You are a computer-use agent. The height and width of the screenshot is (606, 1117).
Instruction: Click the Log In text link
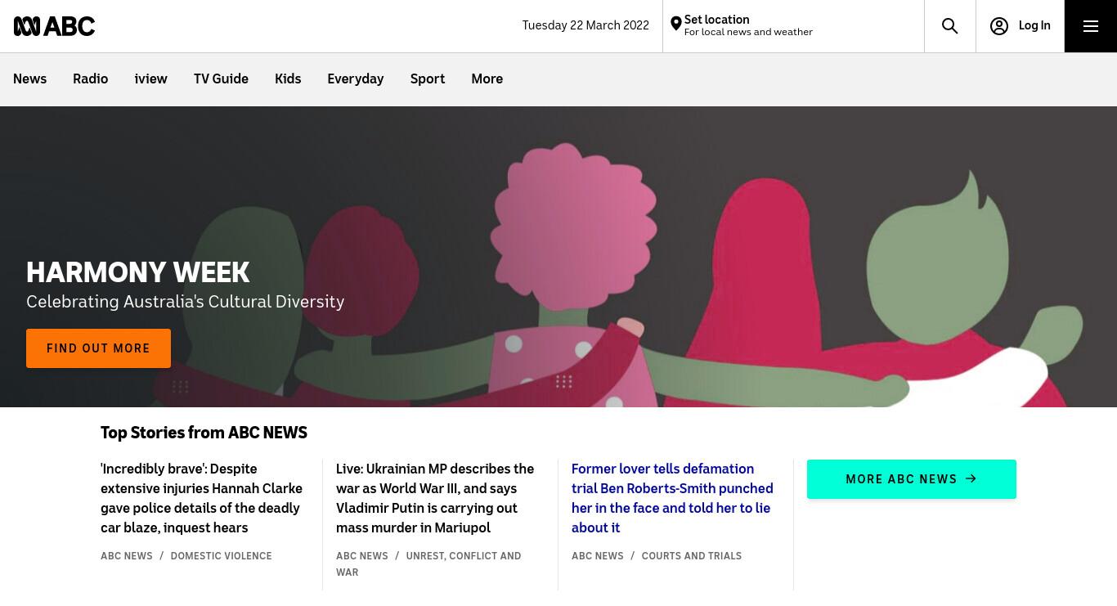pos(1034,26)
